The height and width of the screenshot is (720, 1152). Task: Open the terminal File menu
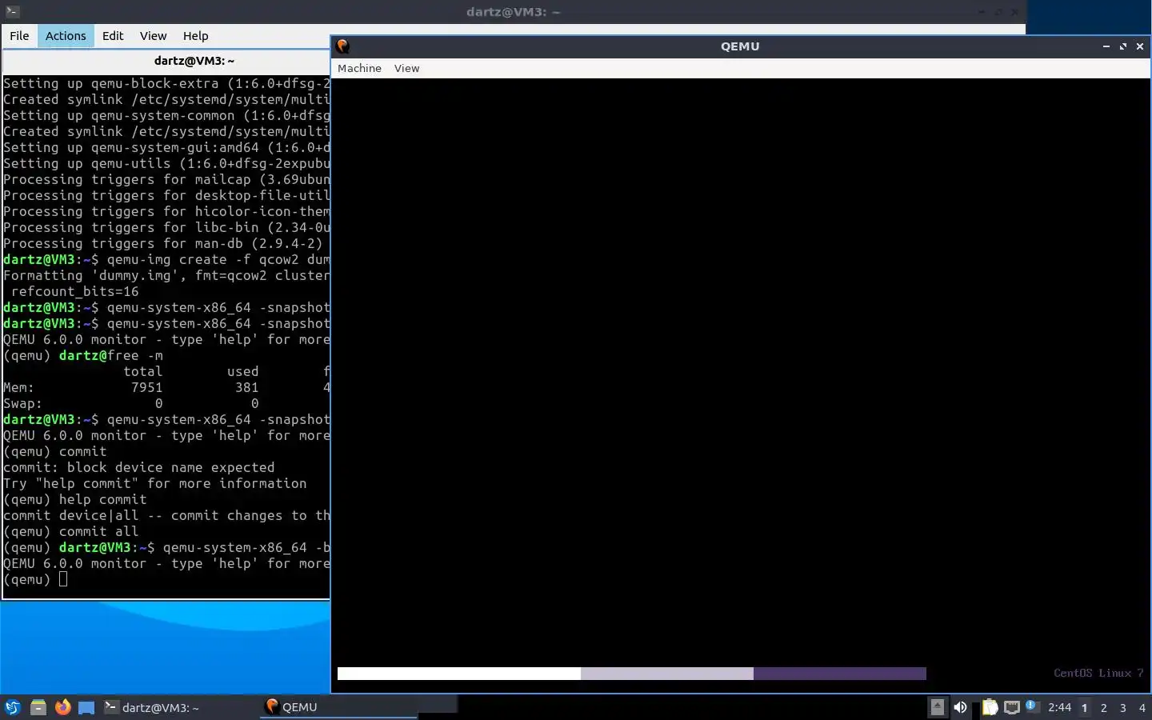(19, 35)
